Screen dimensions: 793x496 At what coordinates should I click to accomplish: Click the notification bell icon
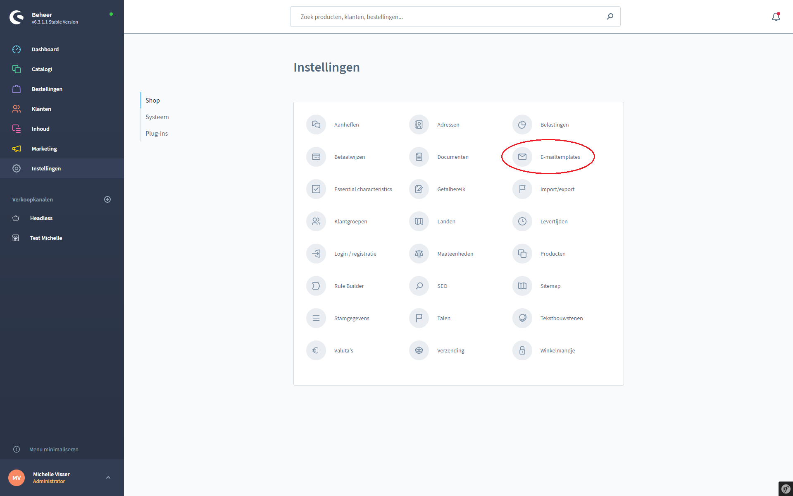tap(776, 17)
